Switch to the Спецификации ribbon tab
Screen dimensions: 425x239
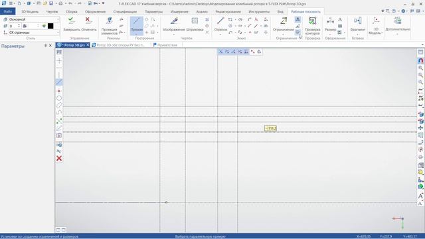(x=125, y=12)
